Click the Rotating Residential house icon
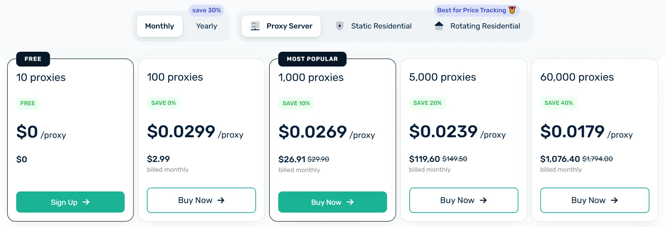The width and height of the screenshot is (666, 227). pyautogui.click(x=439, y=26)
